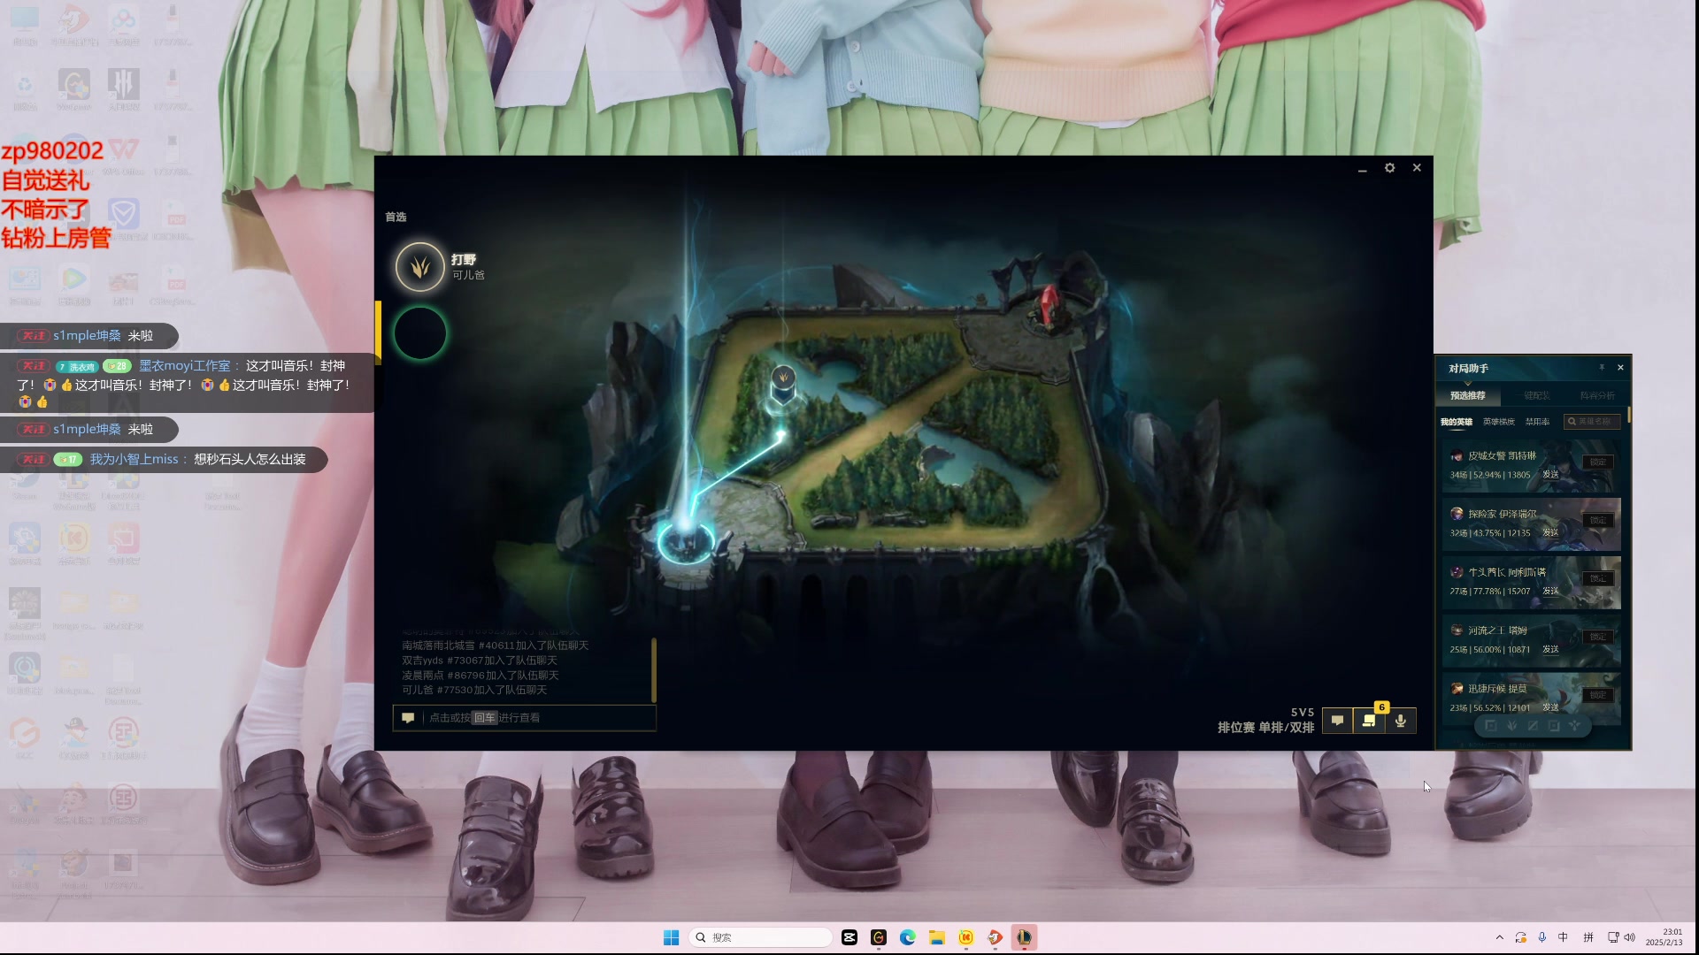
Task: Close the 对局助手 panel
Action: pos(1620,368)
